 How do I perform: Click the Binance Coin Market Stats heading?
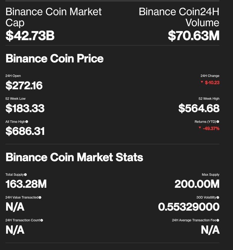[x=74, y=157]
